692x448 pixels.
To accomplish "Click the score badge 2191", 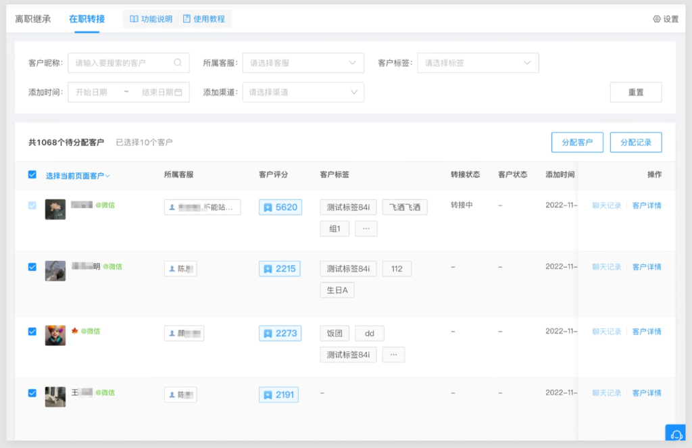I will (x=279, y=395).
